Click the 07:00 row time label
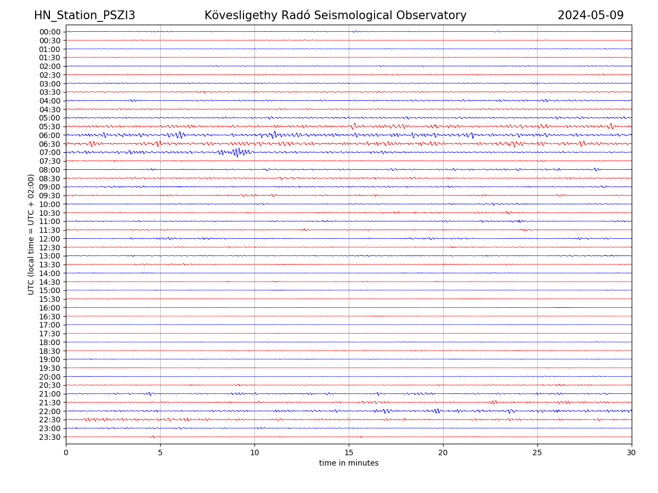658x493 pixels. [50, 152]
